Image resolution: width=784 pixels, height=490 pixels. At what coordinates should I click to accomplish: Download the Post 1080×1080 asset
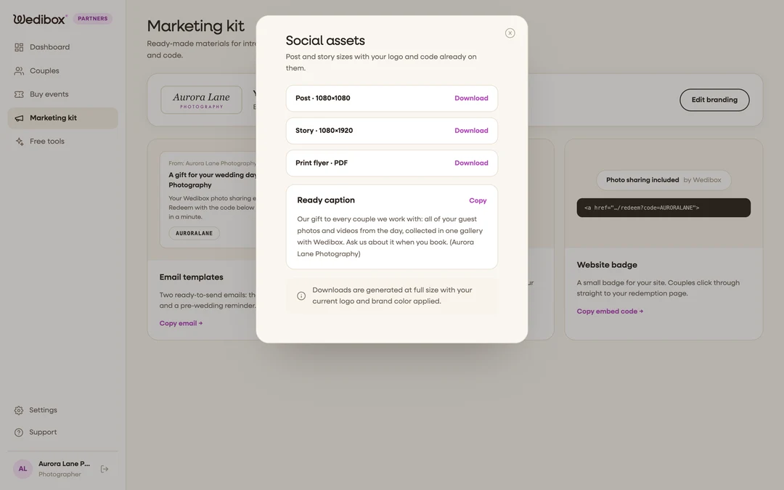(x=471, y=98)
